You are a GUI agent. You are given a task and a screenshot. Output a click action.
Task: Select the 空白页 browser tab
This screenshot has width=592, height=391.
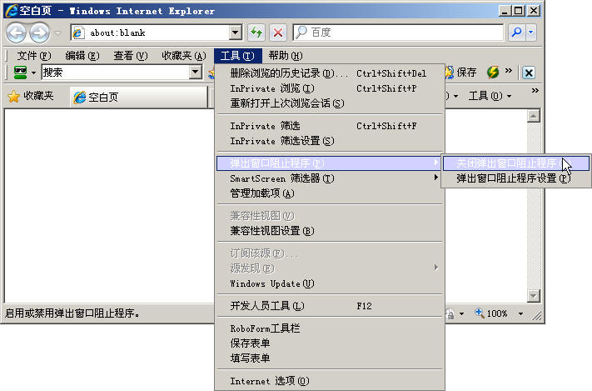click(x=104, y=97)
